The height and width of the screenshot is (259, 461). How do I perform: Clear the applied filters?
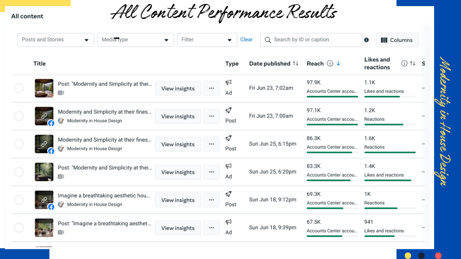coord(246,40)
